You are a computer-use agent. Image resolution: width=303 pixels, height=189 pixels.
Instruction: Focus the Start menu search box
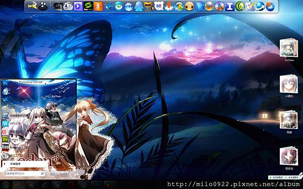coord(25,173)
